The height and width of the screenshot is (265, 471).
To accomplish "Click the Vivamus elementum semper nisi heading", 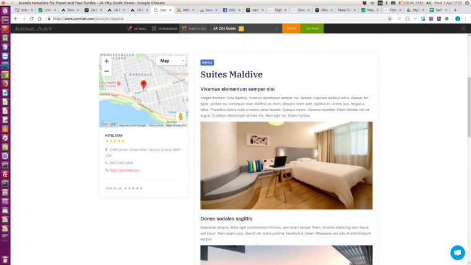I will [237, 89].
